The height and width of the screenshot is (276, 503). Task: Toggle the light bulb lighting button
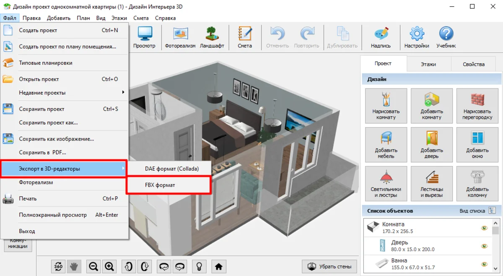coord(200,266)
